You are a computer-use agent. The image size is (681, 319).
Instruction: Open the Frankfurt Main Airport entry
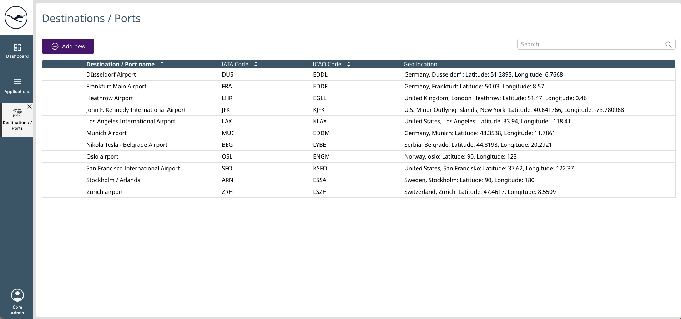click(x=116, y=86)
